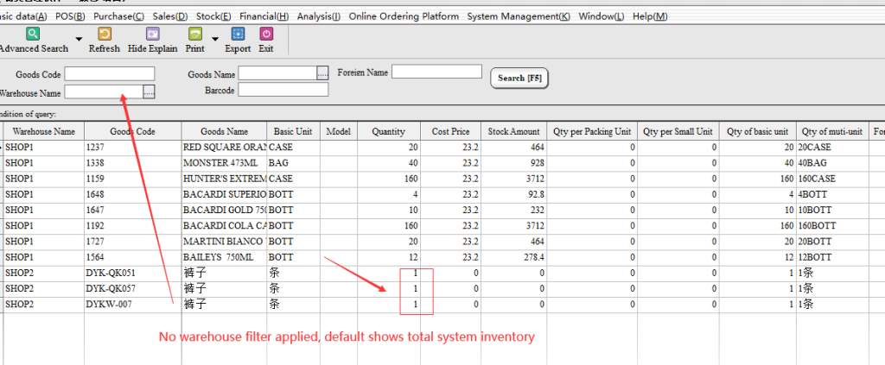This screenshot has height=365, width=885.
Task: Open the Online Ordering Platform menu
Action: click(404, 16)
